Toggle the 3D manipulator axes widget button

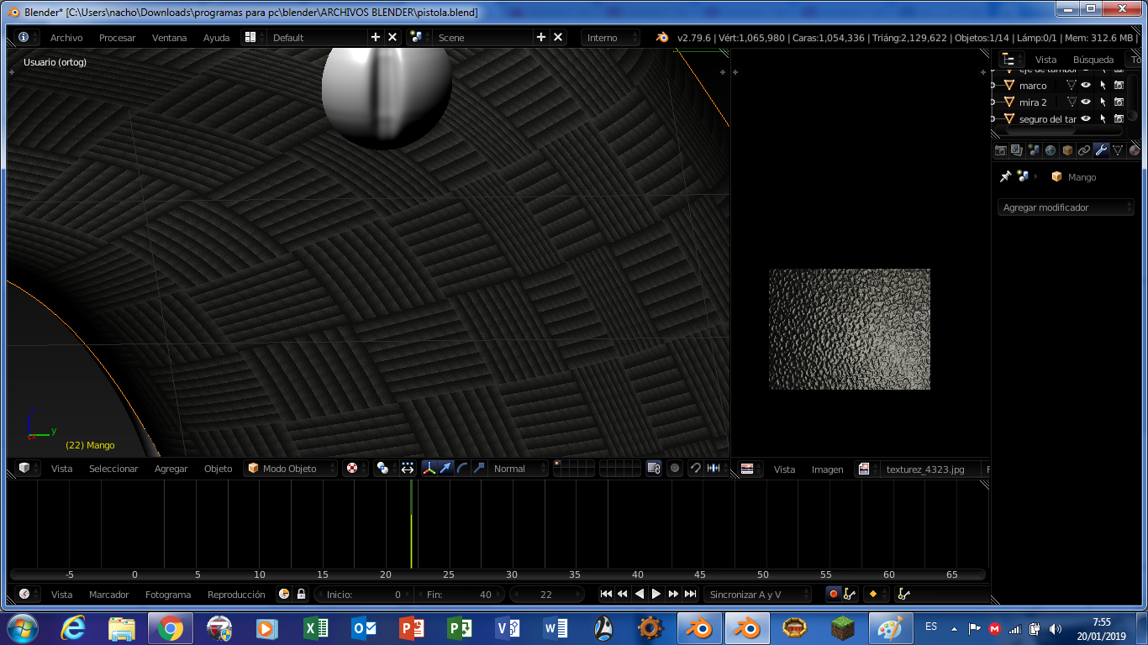click(429, 468)
